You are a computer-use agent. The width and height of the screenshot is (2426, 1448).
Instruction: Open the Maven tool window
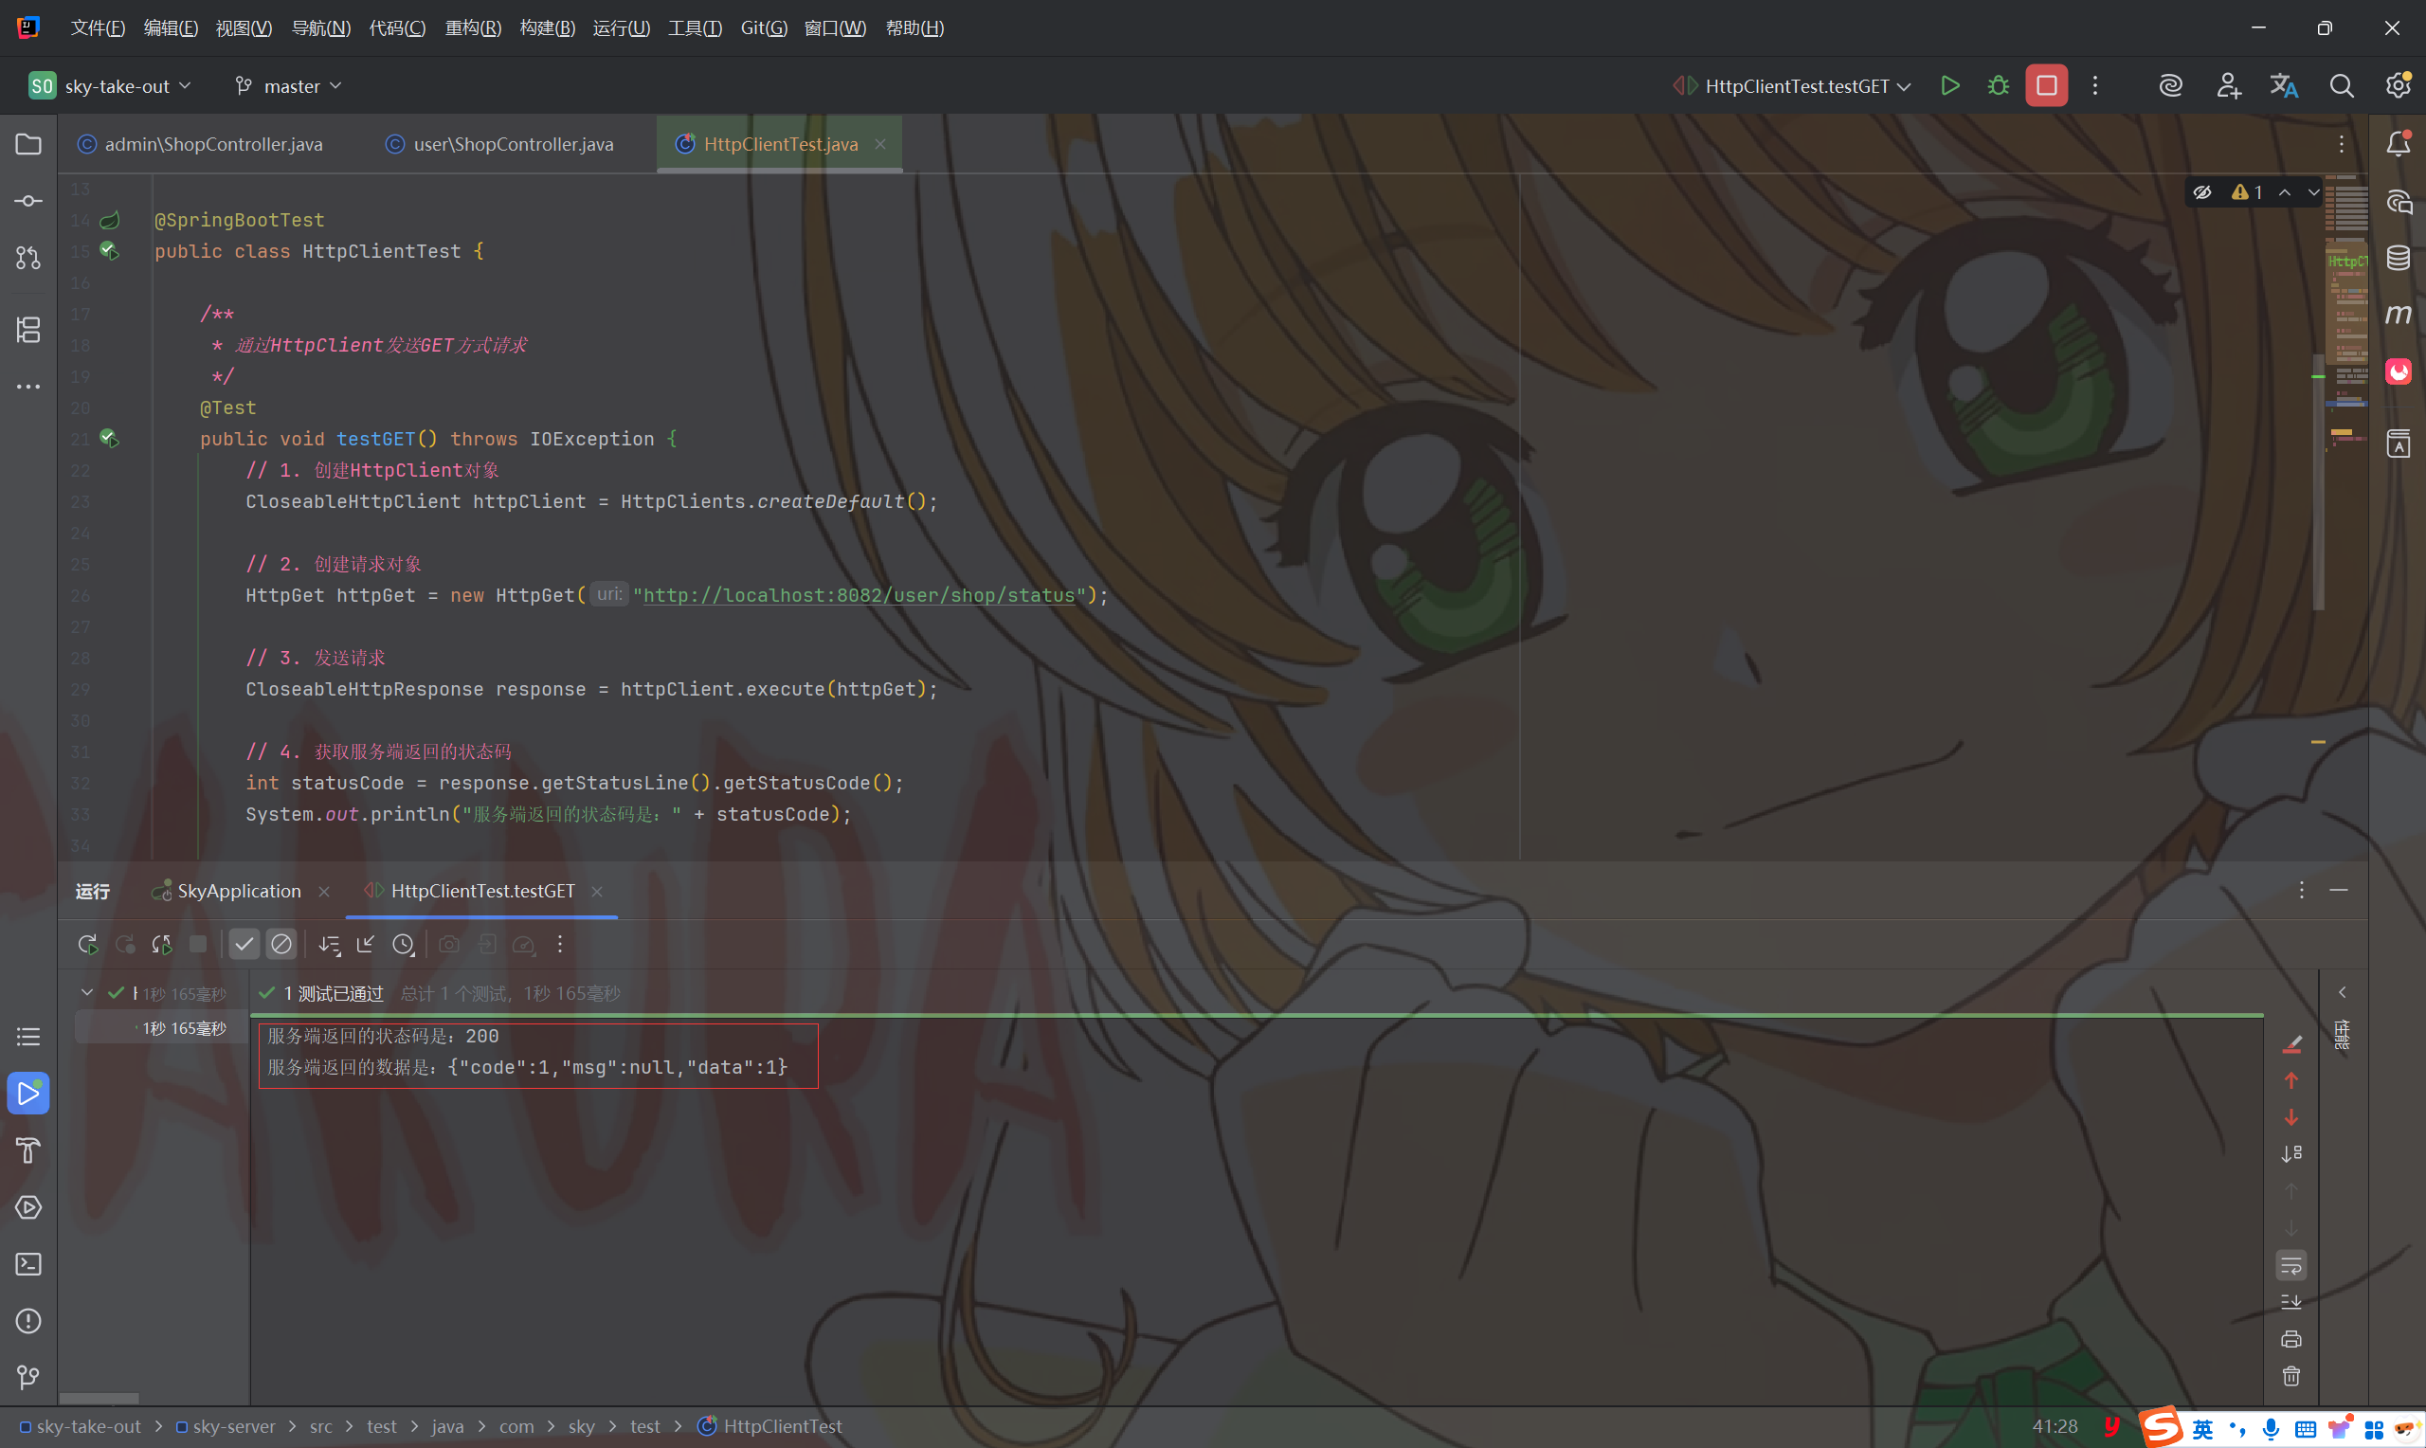click(x=2398, y=315)
